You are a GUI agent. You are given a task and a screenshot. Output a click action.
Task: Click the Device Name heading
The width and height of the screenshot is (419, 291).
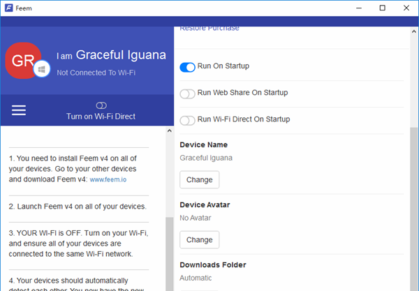click(x=204, y=144)
